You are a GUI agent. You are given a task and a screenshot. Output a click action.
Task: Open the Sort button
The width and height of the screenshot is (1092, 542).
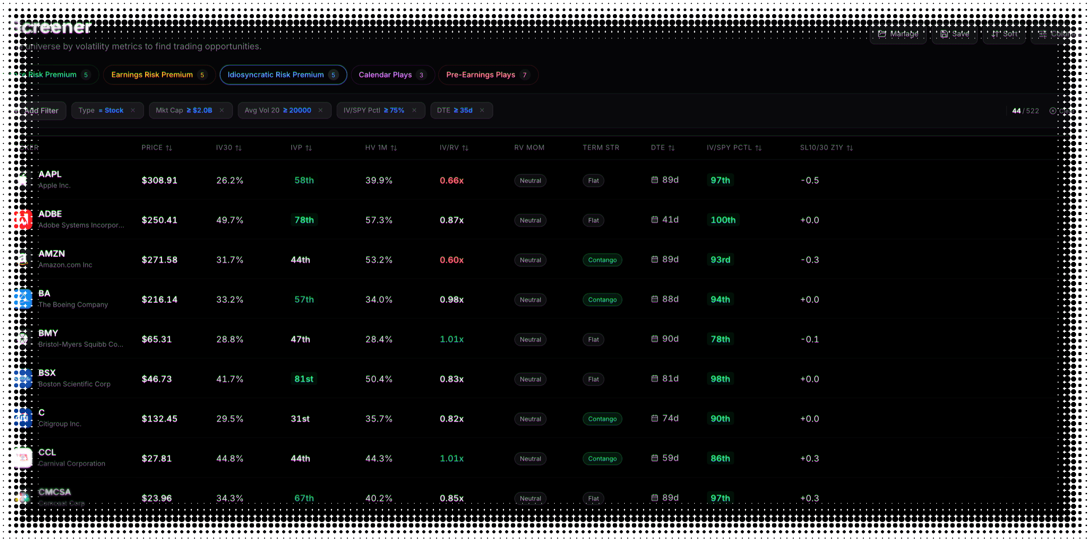1004,34
